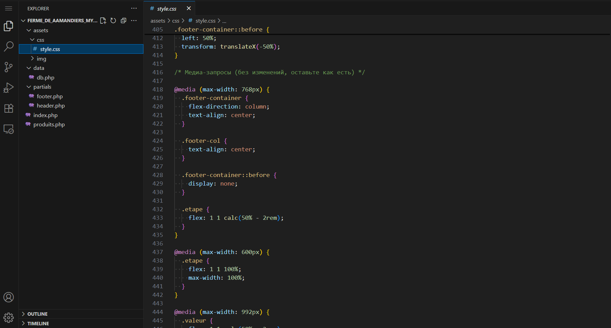The image size is (611, 328).
Task: Click the left: 50% declaration
Action: point(199,38)
